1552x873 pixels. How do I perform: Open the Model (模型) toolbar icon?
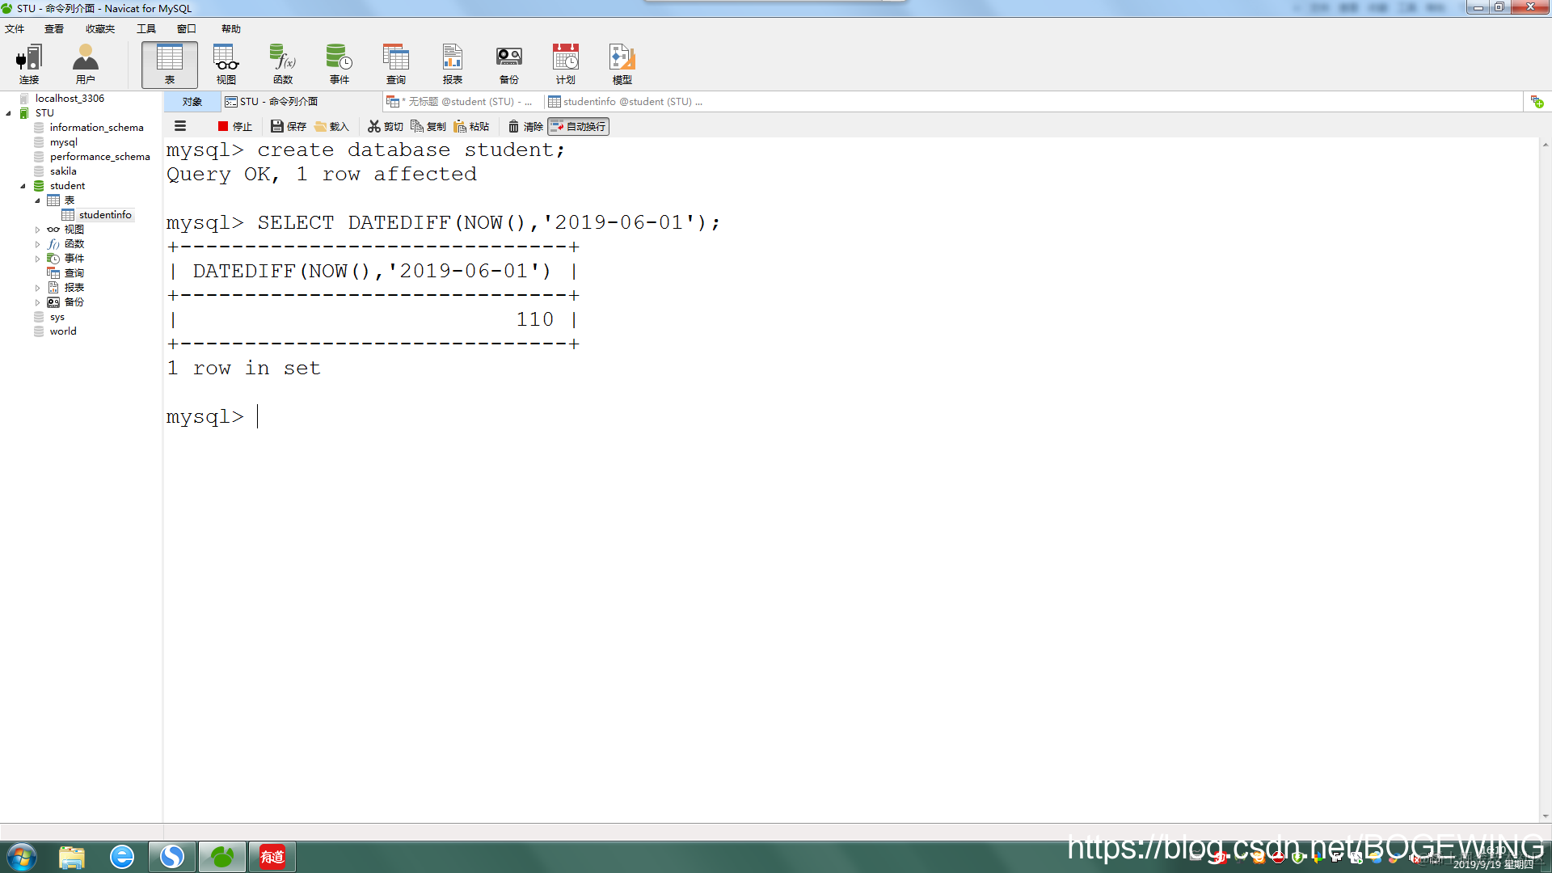tap(622, 65)
